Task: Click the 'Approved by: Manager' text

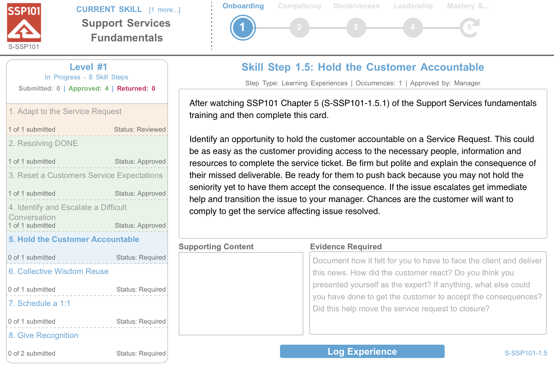Action: pyautogui.click(x=445, y=83)
